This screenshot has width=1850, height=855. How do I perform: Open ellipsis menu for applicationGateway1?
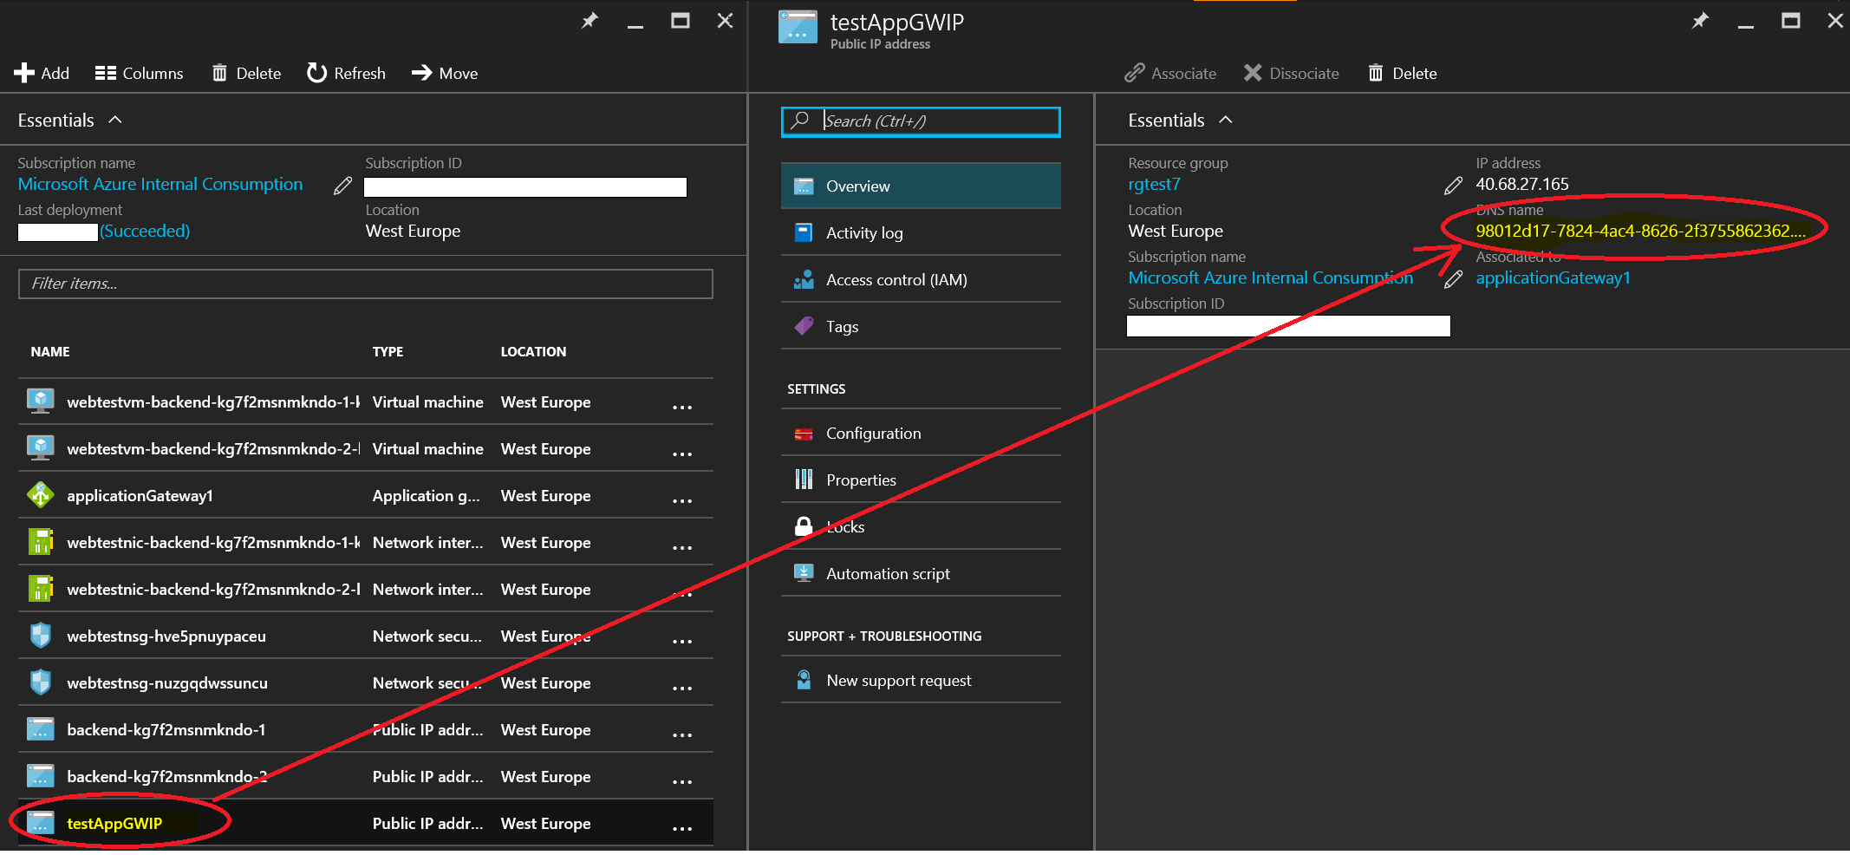tap(682, 500)
